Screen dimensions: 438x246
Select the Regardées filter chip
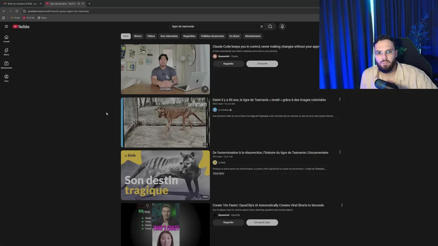[x=189, y=36]
